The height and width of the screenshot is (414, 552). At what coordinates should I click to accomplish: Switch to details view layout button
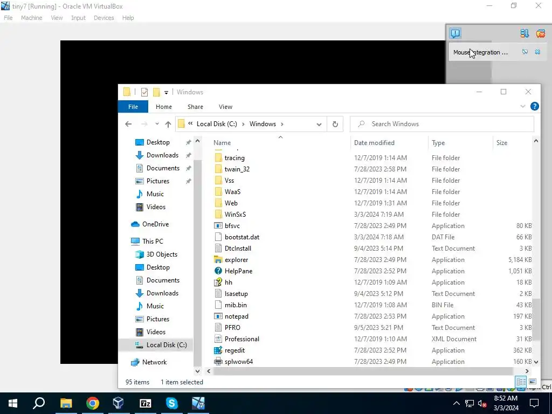click(521, 382)
